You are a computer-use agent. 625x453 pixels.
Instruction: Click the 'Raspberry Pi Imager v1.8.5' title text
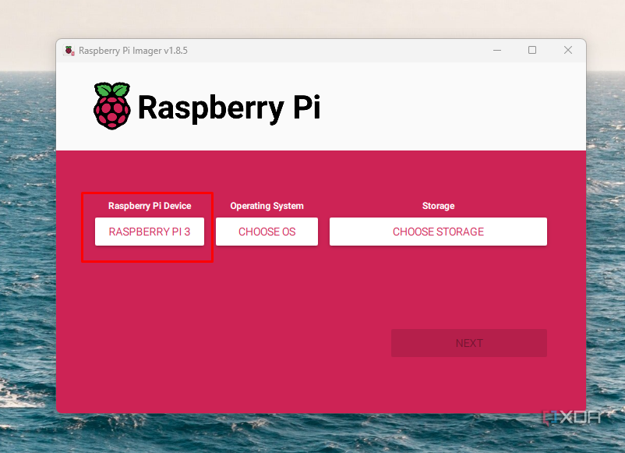[x=133, y=51]
